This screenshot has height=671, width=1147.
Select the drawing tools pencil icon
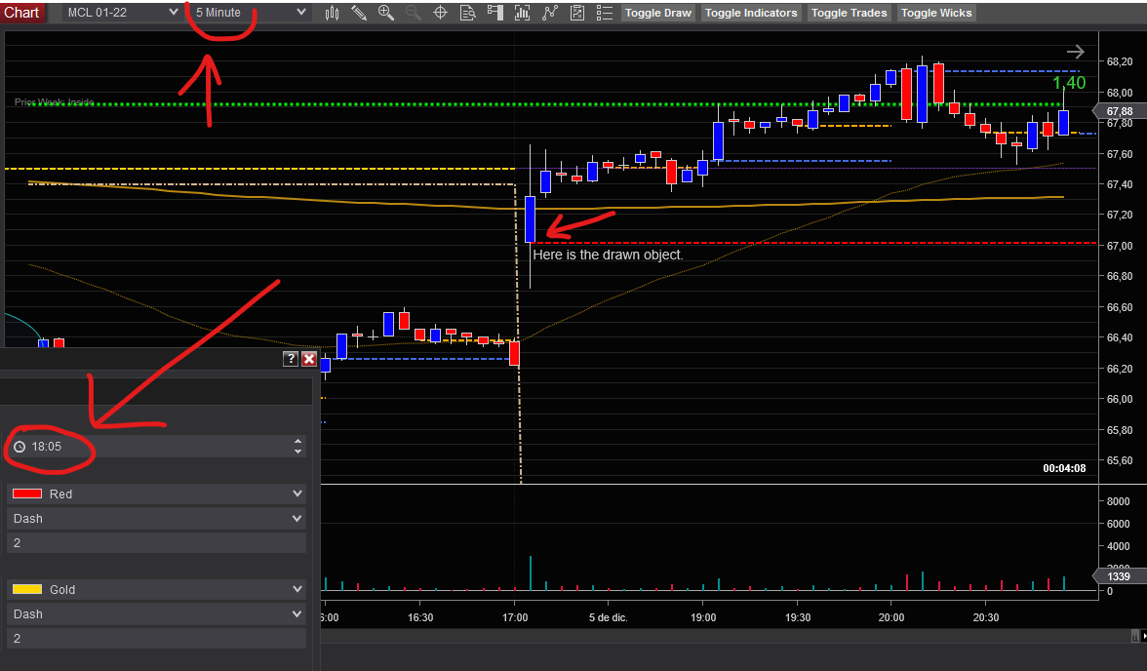coord(359,13)
